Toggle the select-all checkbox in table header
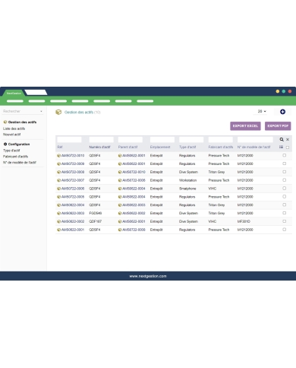The image size is (296, 368). (x=288, y=148)
